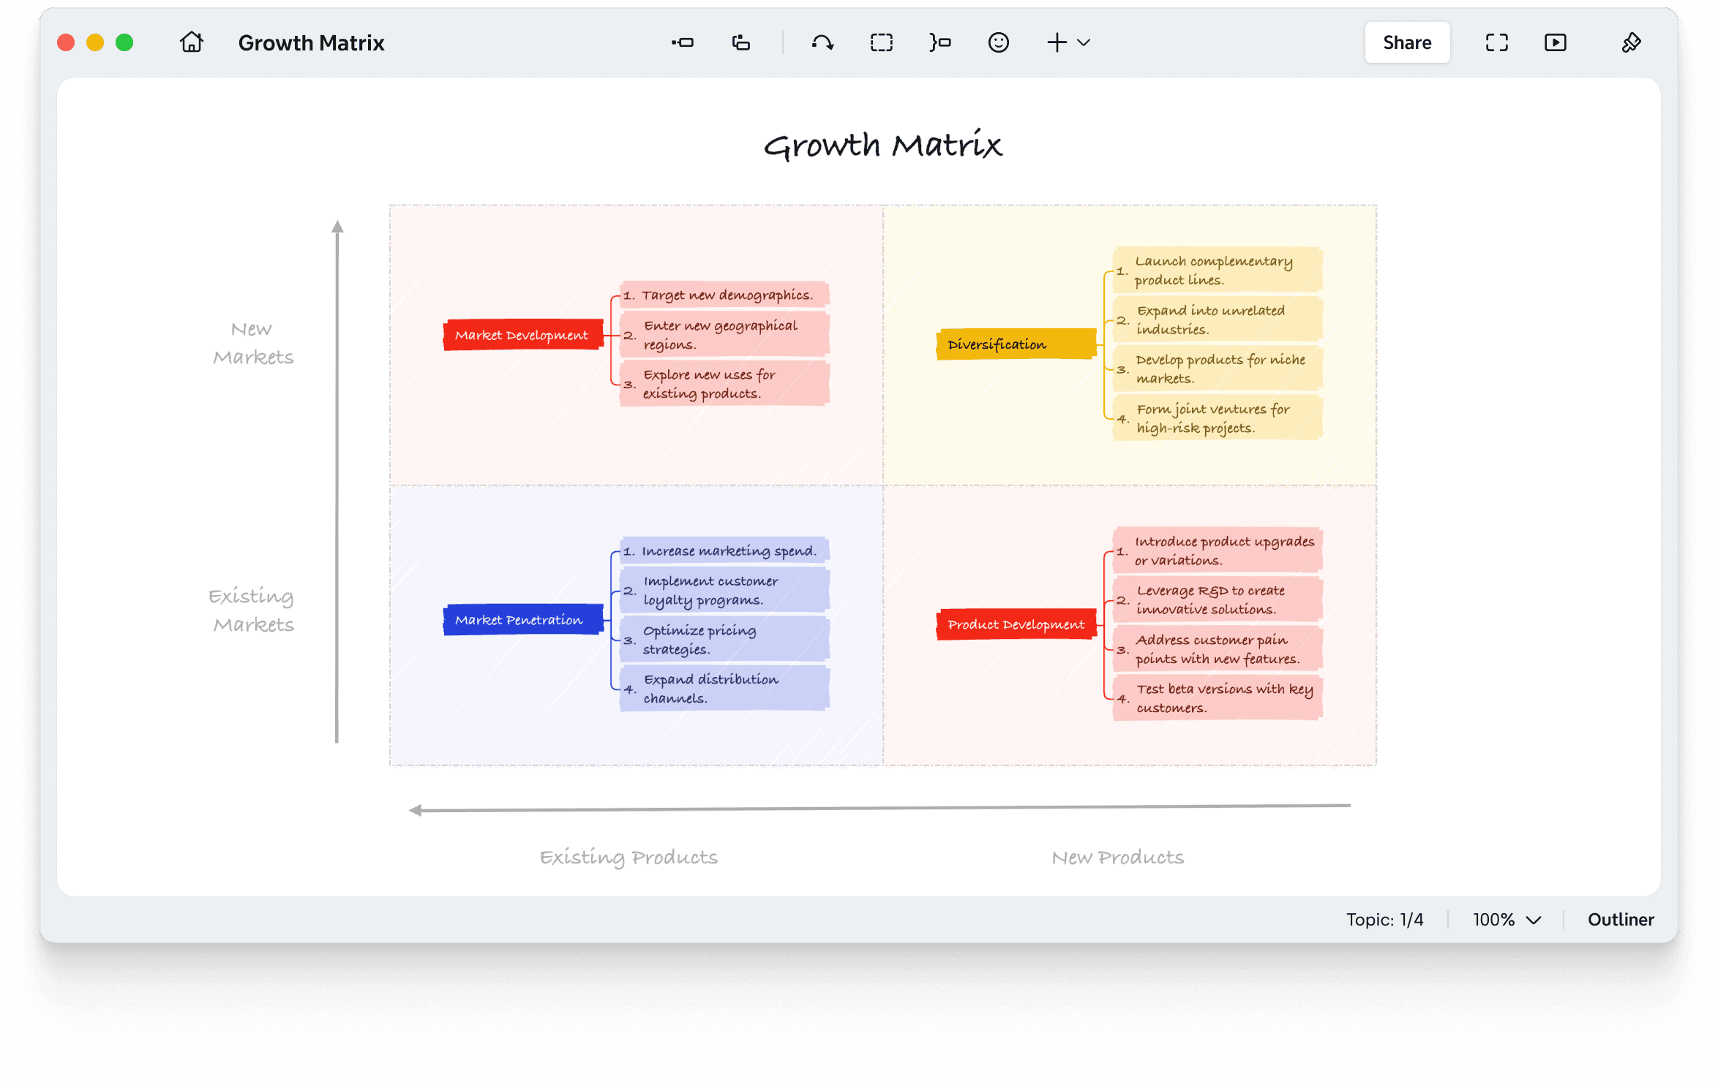Open the emoji sticker picker
Screen dimensions: 1718x1082
click(997, 42)
